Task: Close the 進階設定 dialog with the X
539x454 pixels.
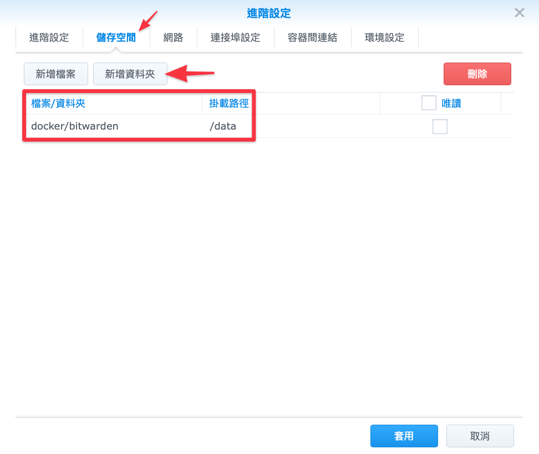Action: click(x=519, y=13)
